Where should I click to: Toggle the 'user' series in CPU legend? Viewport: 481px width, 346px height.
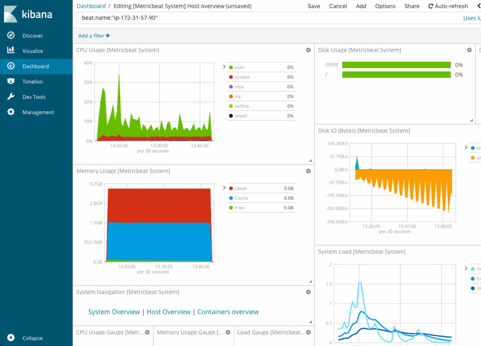pos(240,67)
